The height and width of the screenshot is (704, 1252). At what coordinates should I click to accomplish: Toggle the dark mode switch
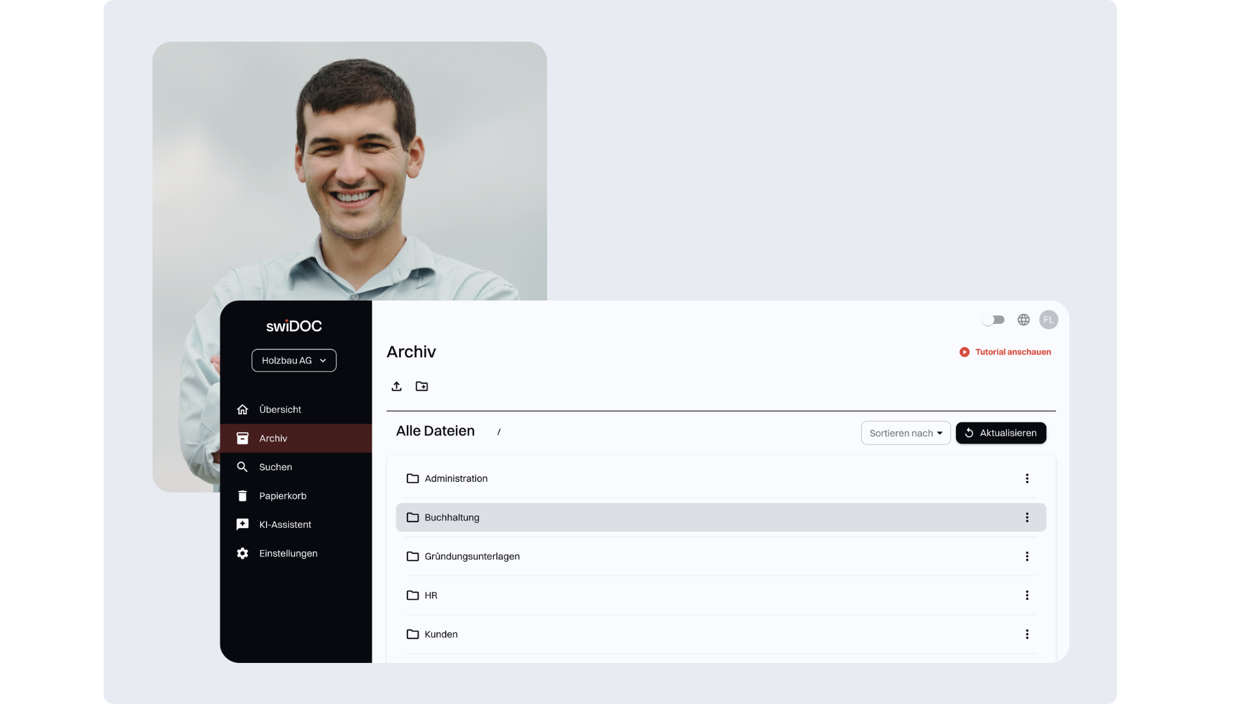click(994, 320)
